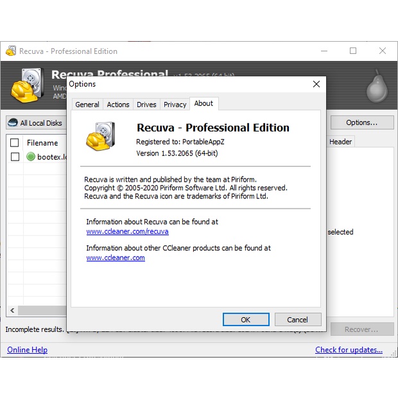The height and width of the screenshot is (398, 398).
Task: Click the Recuva icon in the title bar
Action: (11, 51)
